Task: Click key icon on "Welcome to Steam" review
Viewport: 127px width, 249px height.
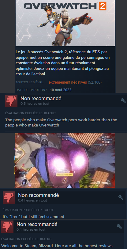Action: click(119, 226)
